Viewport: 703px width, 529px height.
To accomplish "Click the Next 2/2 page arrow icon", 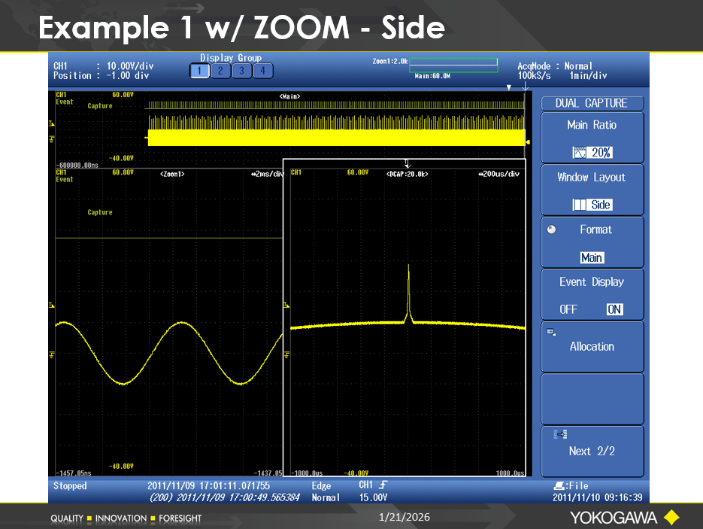I will coord(560,434).
